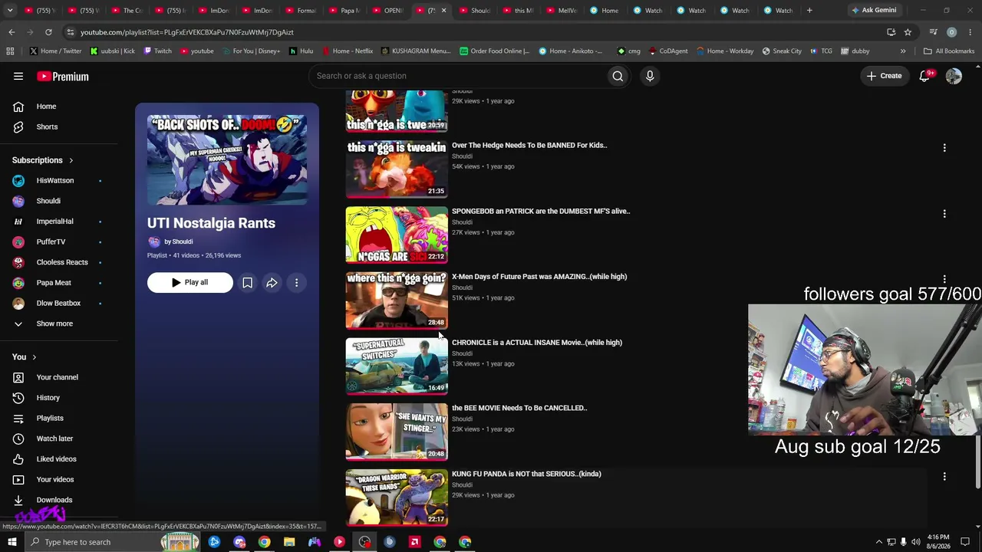Play the KUNG FU PANDA video thumbnail

(x=397, y=498)
